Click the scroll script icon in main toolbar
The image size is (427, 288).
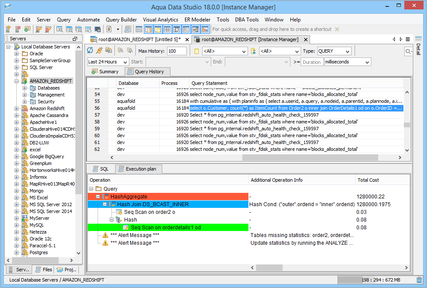[x=128, y=29]
